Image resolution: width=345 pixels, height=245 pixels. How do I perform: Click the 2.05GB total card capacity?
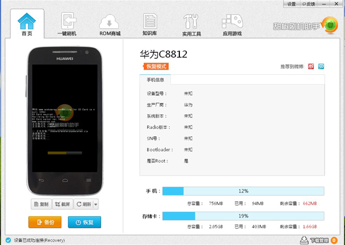click(x=216, y=227)
